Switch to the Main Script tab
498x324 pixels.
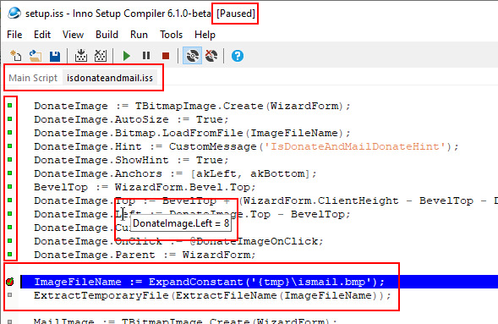click(33, 78)
